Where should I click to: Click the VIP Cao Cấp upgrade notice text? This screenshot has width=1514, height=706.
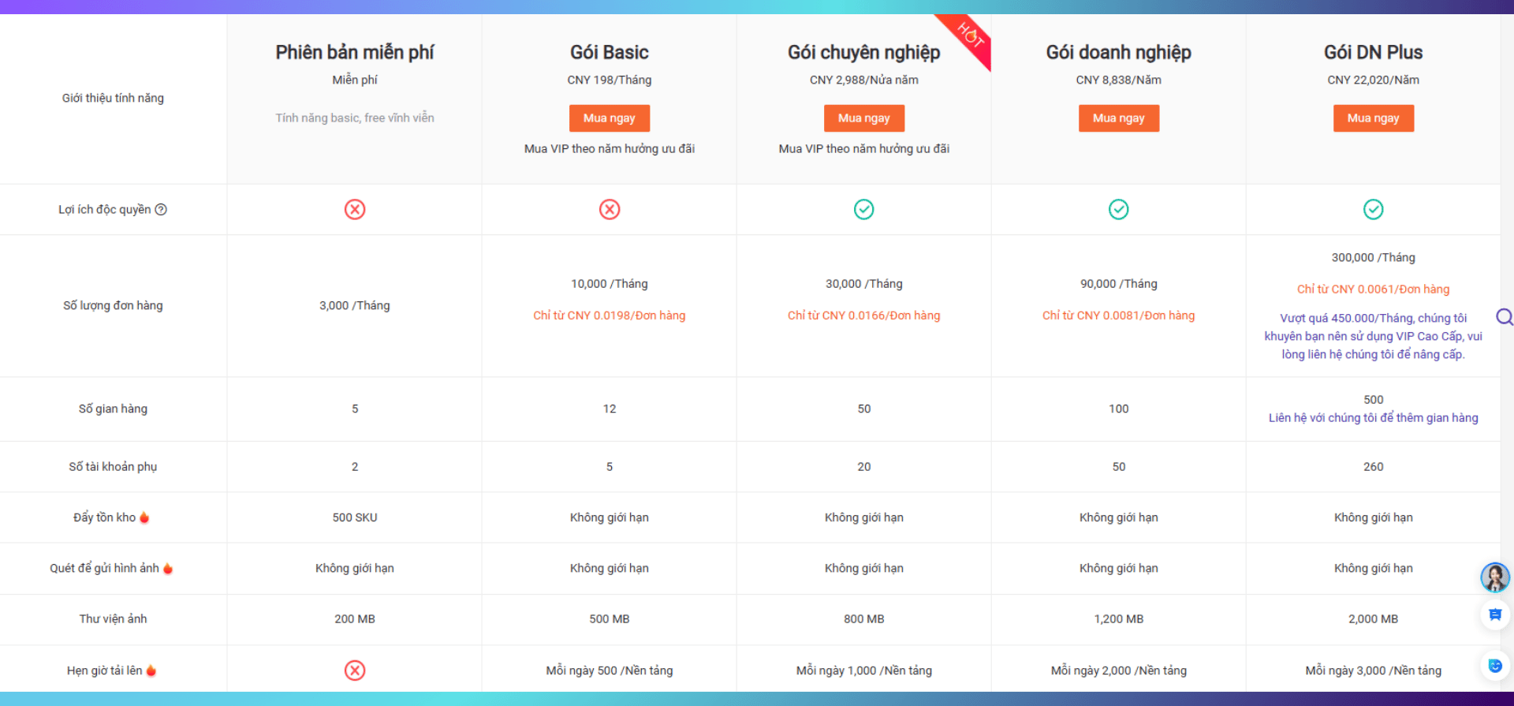coord(1373,337)
